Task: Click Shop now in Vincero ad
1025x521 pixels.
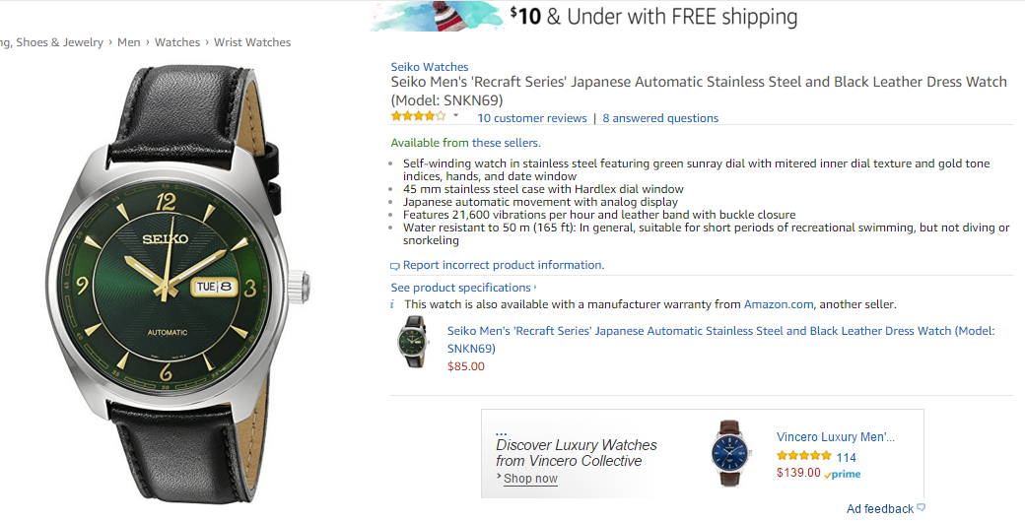Action: pos(530,479)
